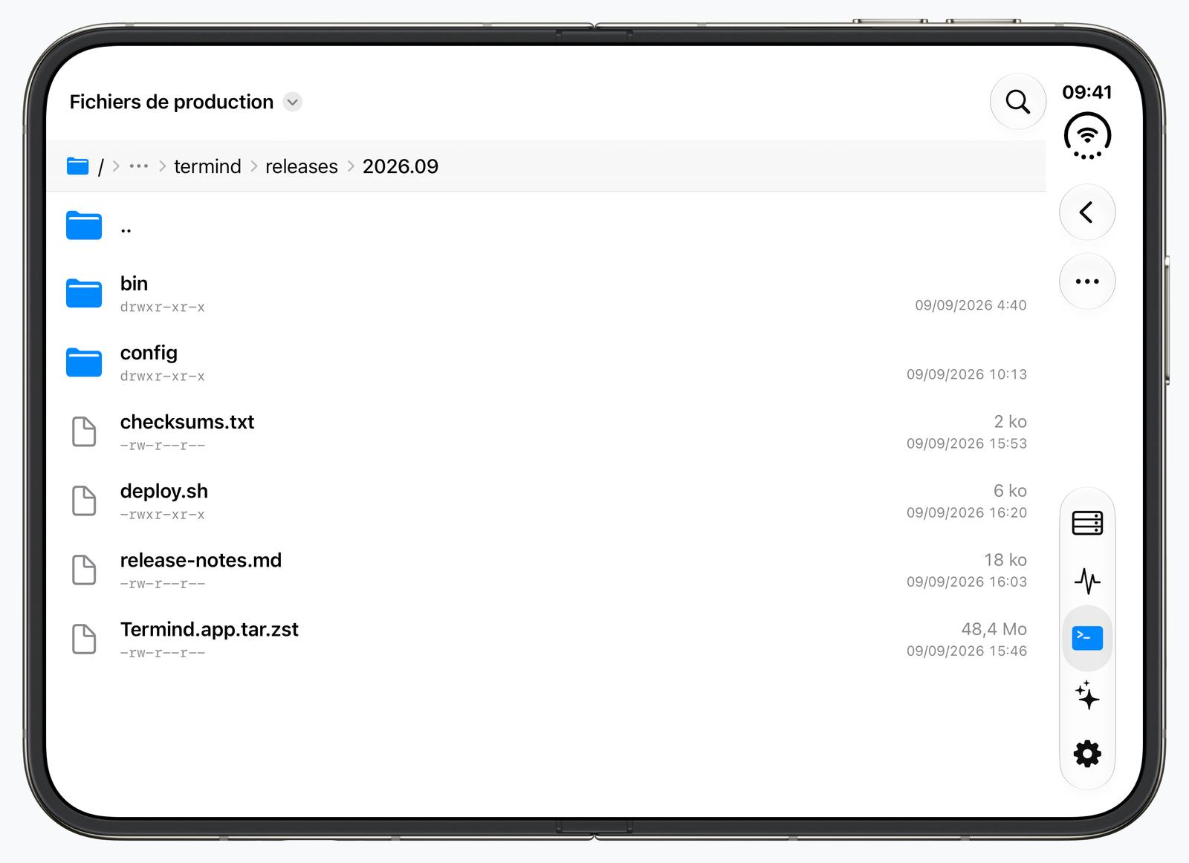Go to termind in the breadcrumb
The height and width of the screenshot is (863, 1189).
coord(207,166)
